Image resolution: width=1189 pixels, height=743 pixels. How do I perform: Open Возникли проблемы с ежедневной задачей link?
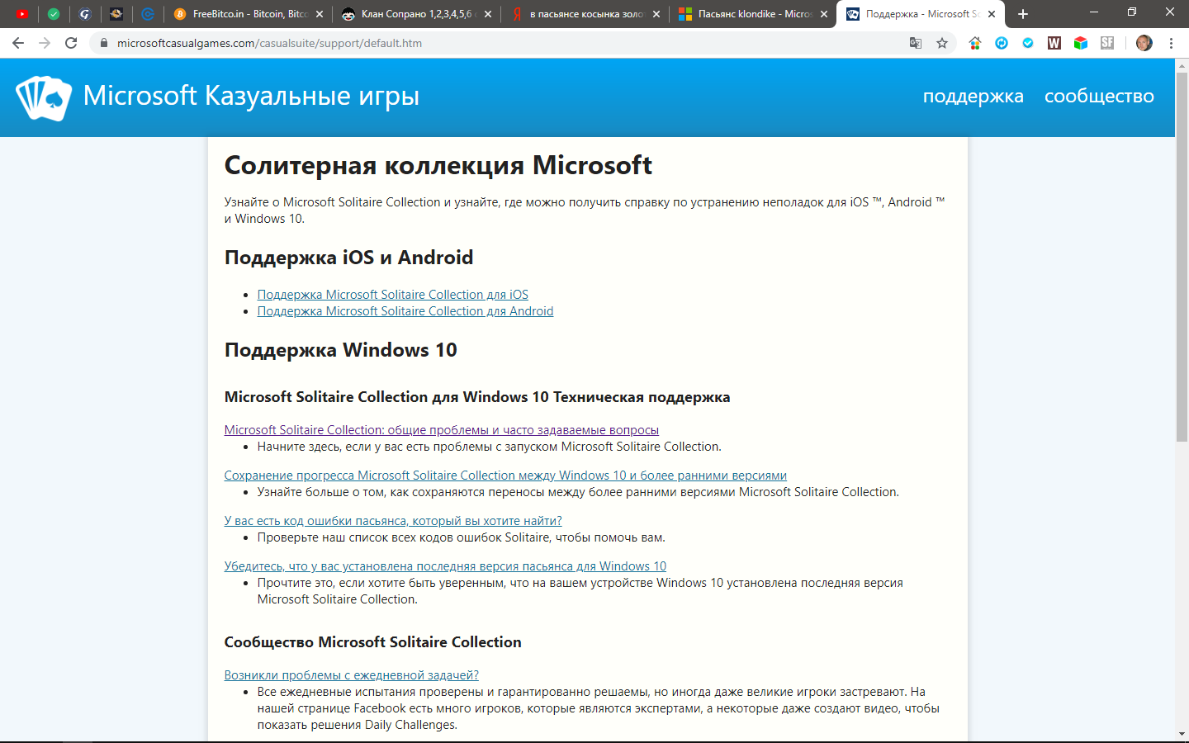point(352,675)
